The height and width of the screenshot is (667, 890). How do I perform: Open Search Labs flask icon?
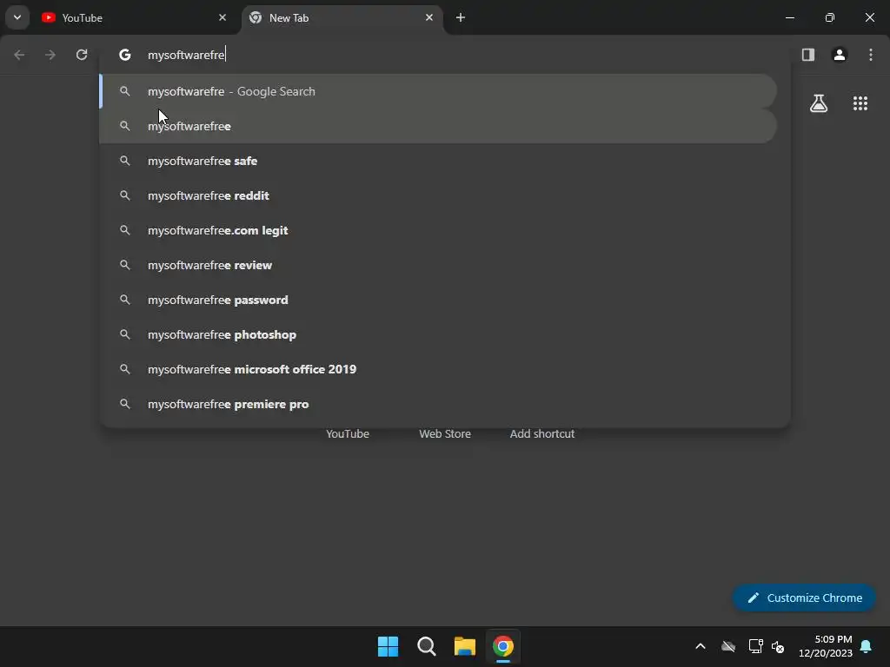pyautogui.click(x=819, y=103)
